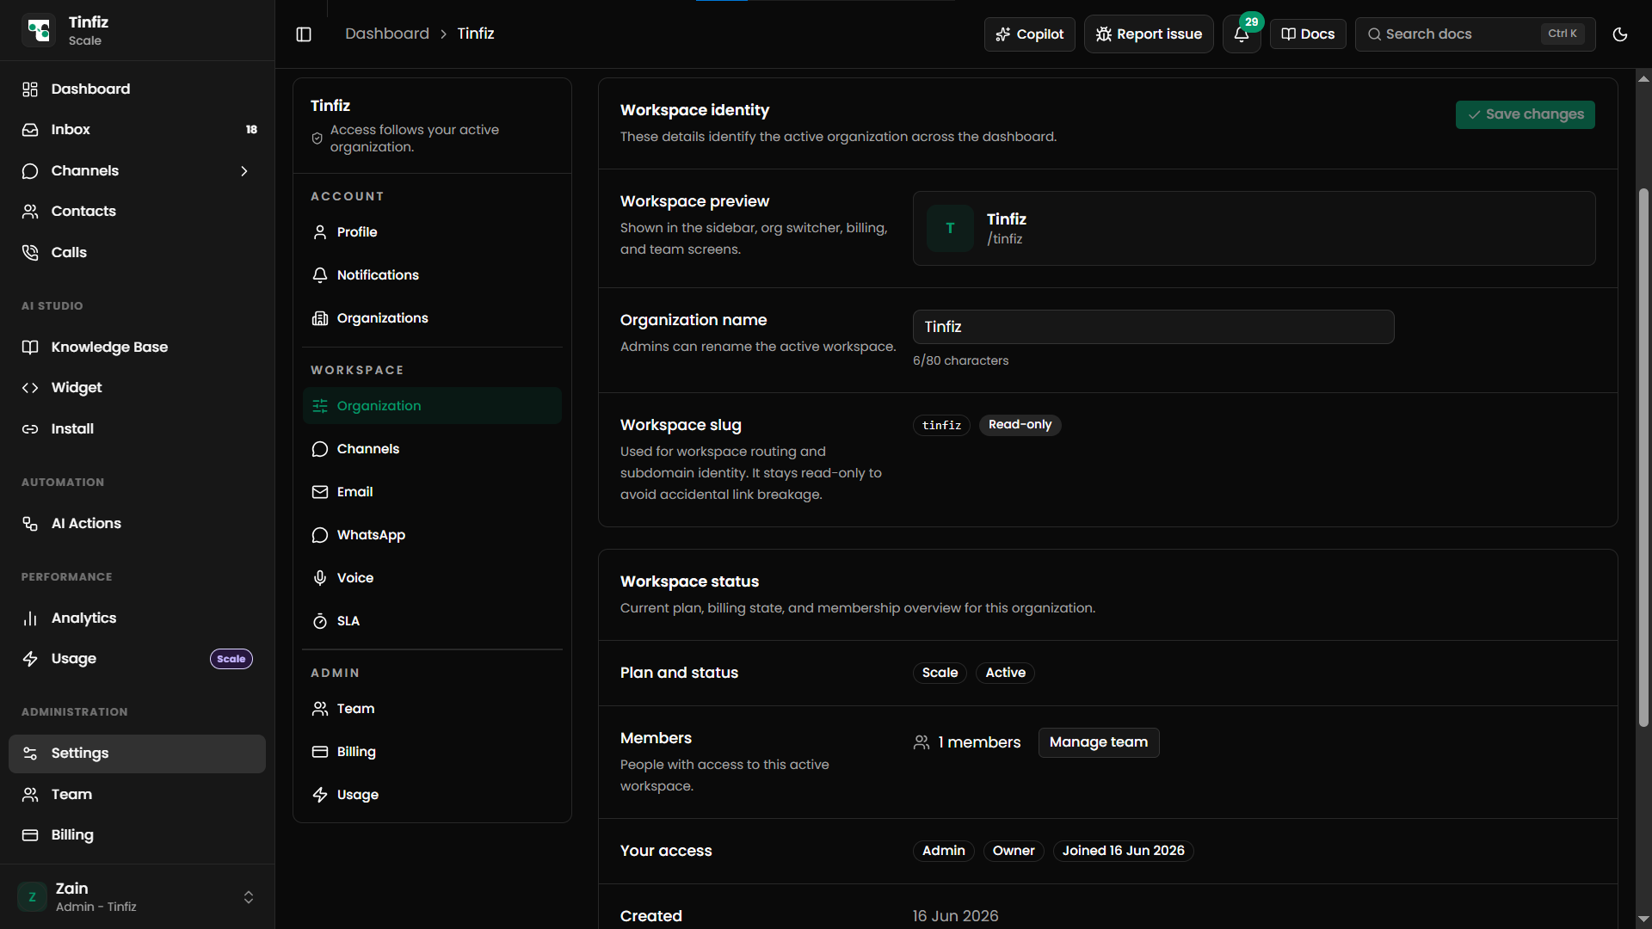Click the Voice microphone icon
This screenshot has height=929, width=1652.
coord(320,578)
